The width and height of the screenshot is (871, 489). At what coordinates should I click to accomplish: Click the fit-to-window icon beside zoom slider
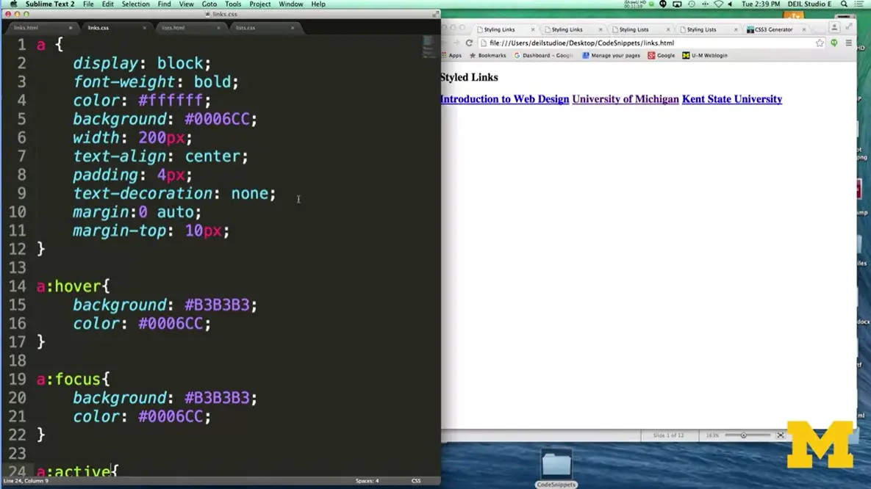tap(781, 435)
